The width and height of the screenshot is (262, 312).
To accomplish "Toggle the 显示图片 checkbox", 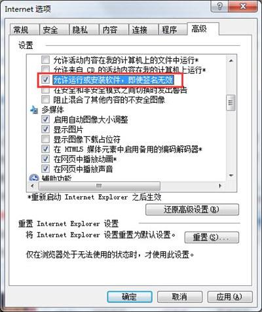I will coord(45,130).
